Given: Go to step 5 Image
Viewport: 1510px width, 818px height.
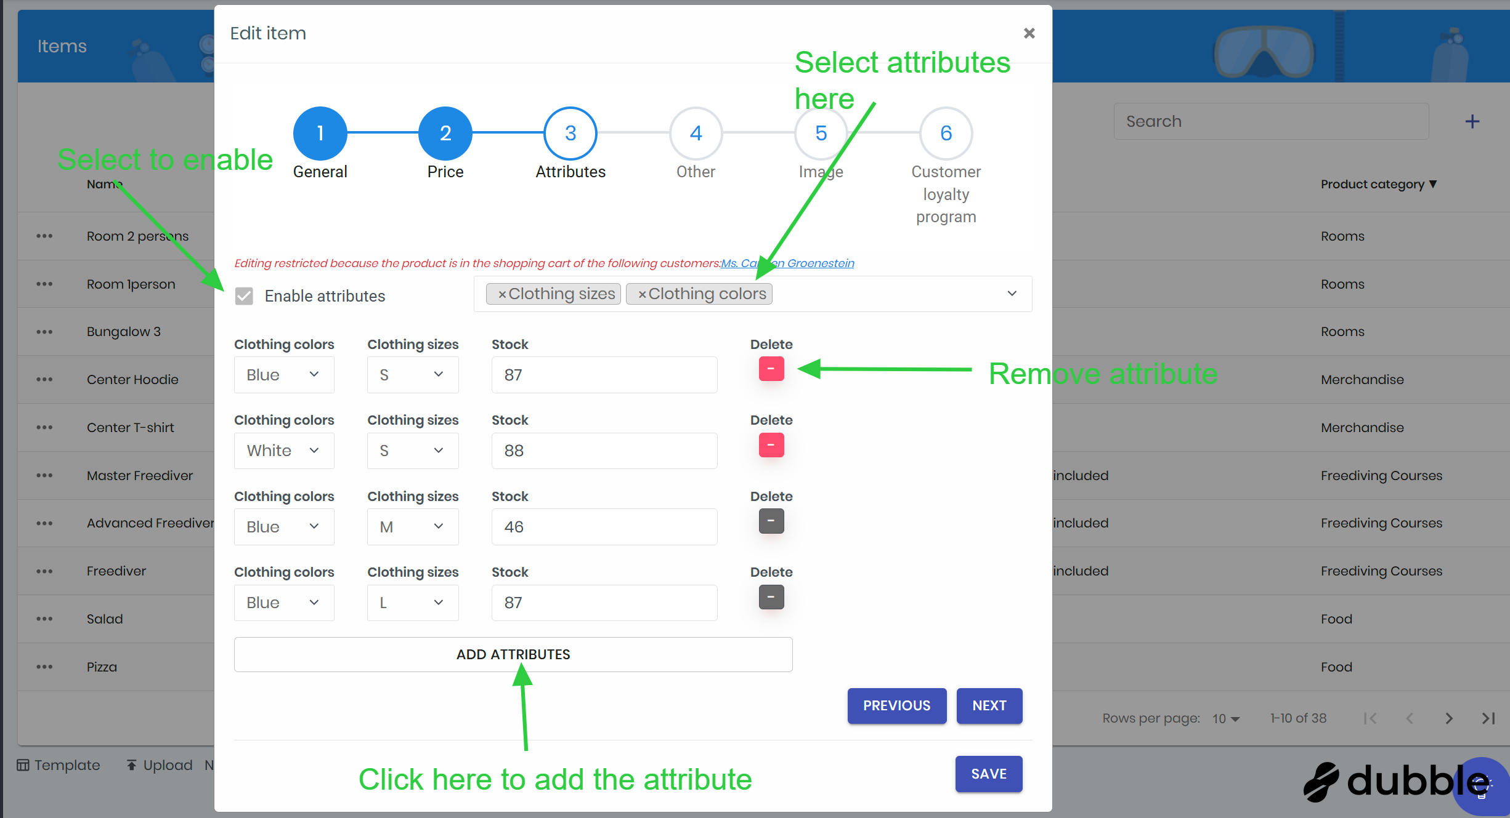Looking at the screenshot, I should pos(821,133).
